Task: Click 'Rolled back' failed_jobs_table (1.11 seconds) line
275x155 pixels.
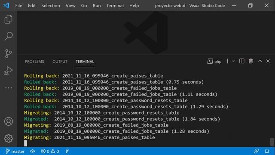Action: click(x=121, y=94)
